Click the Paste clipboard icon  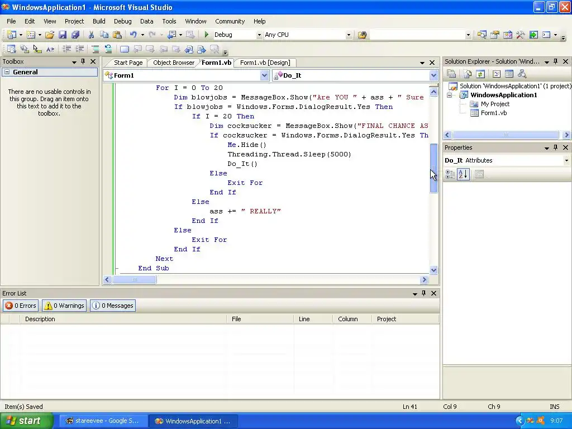pos(117,35)
